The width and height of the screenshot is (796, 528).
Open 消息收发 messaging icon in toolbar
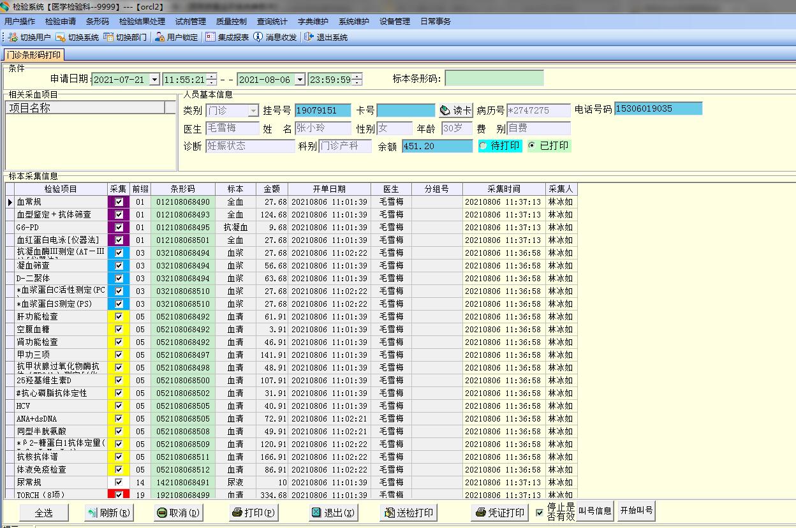click(258, 38)
